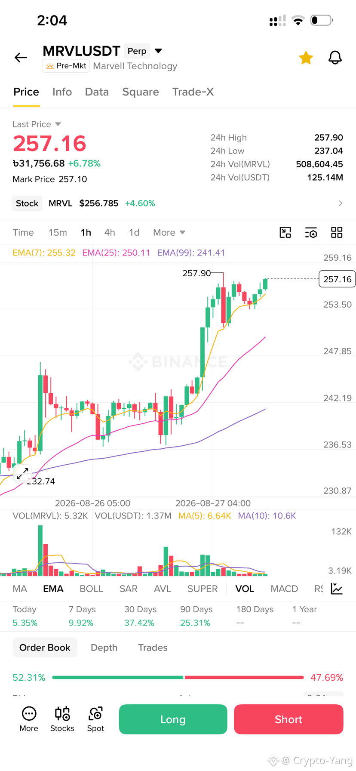Screen dimensions: 356x771
Task: Tap the Today 5.35% performance
Action: click(25, 616)
